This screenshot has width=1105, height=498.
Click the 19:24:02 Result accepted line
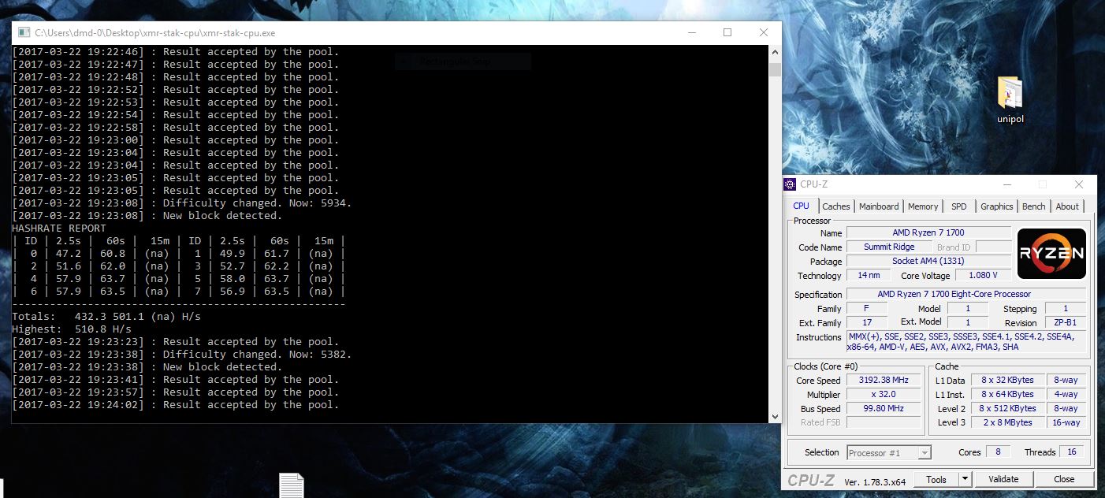176,404
